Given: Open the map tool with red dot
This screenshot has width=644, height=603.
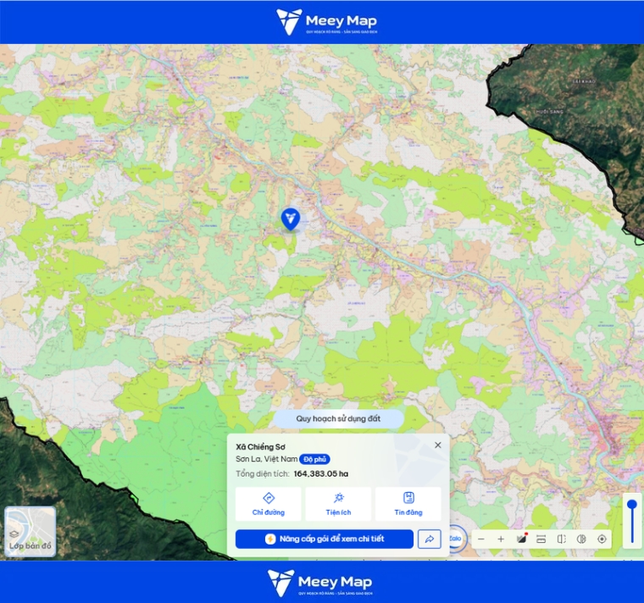Looking at the screenshot, I should point(521,539).
